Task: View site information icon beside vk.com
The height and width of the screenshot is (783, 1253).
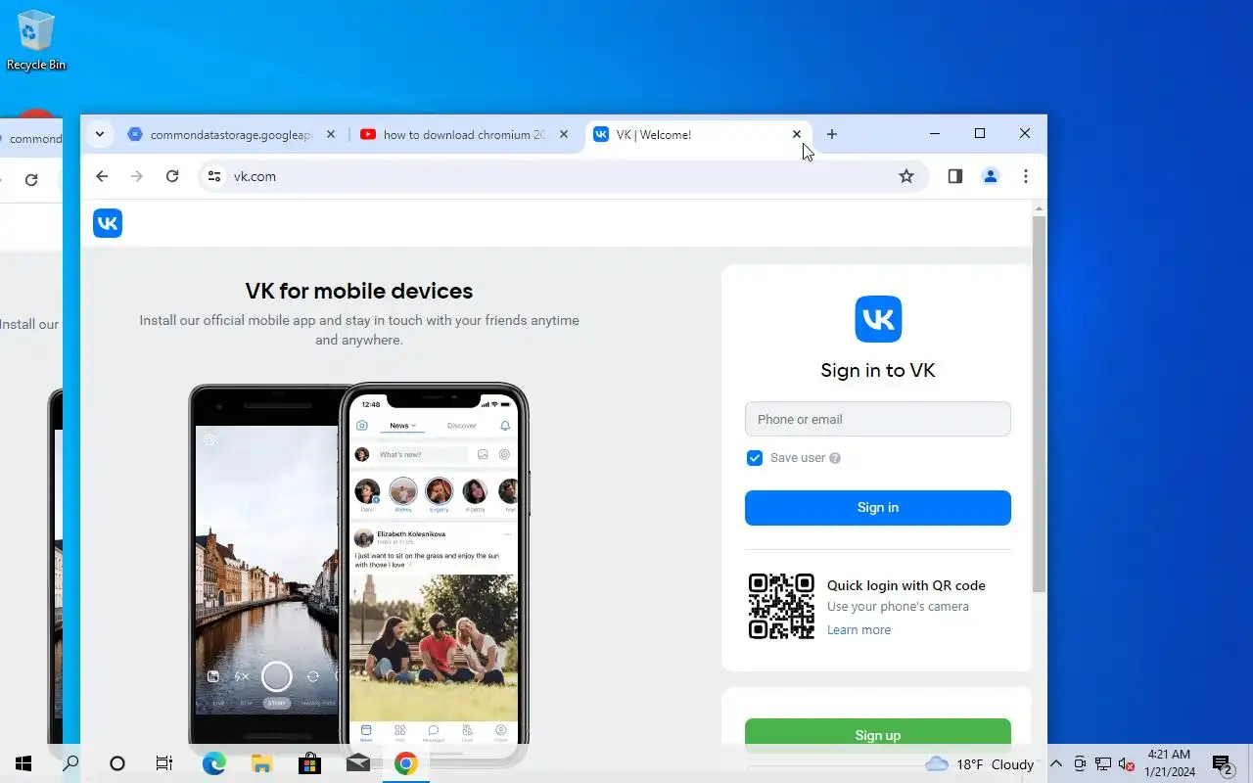Action: pyautogui.click(x=215, y=176)
